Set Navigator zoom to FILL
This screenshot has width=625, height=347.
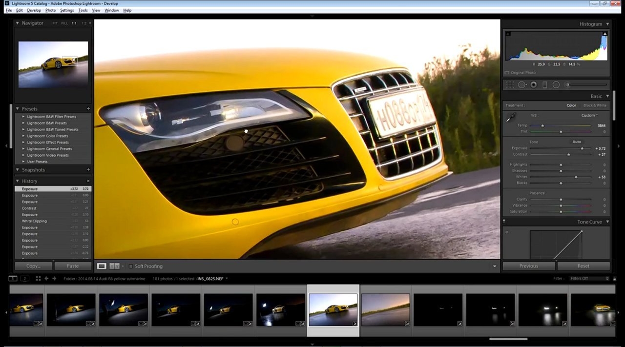tap(64, 23)
